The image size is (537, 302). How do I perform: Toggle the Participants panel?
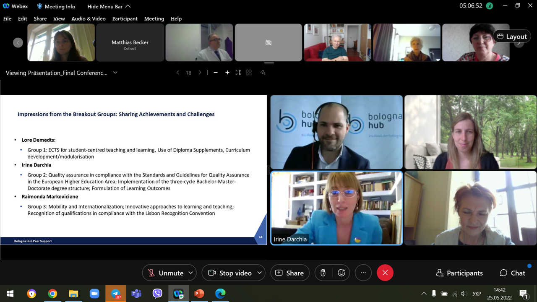tap(459, 273)
